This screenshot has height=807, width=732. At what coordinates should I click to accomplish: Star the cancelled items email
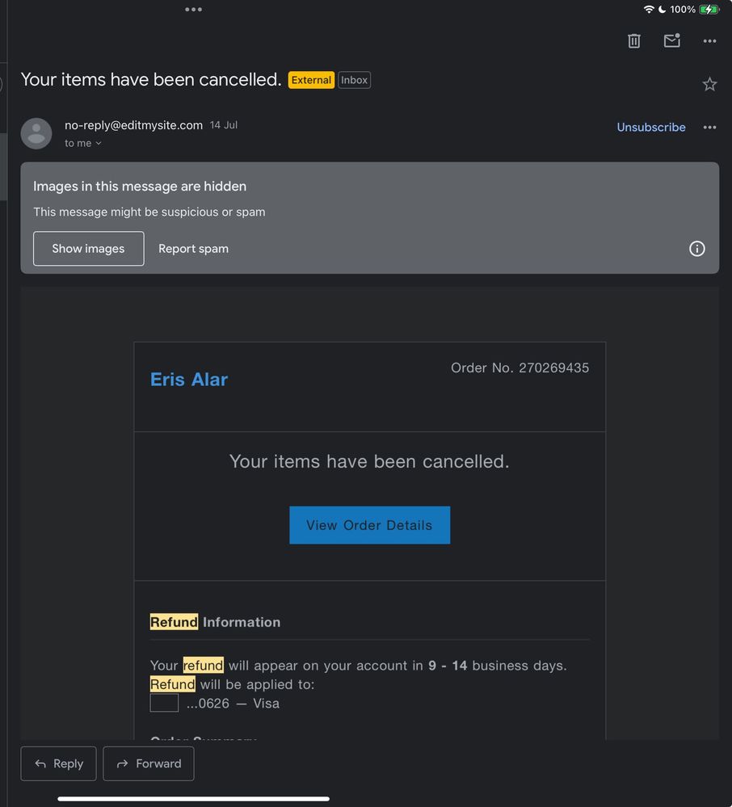coord(709,84)
